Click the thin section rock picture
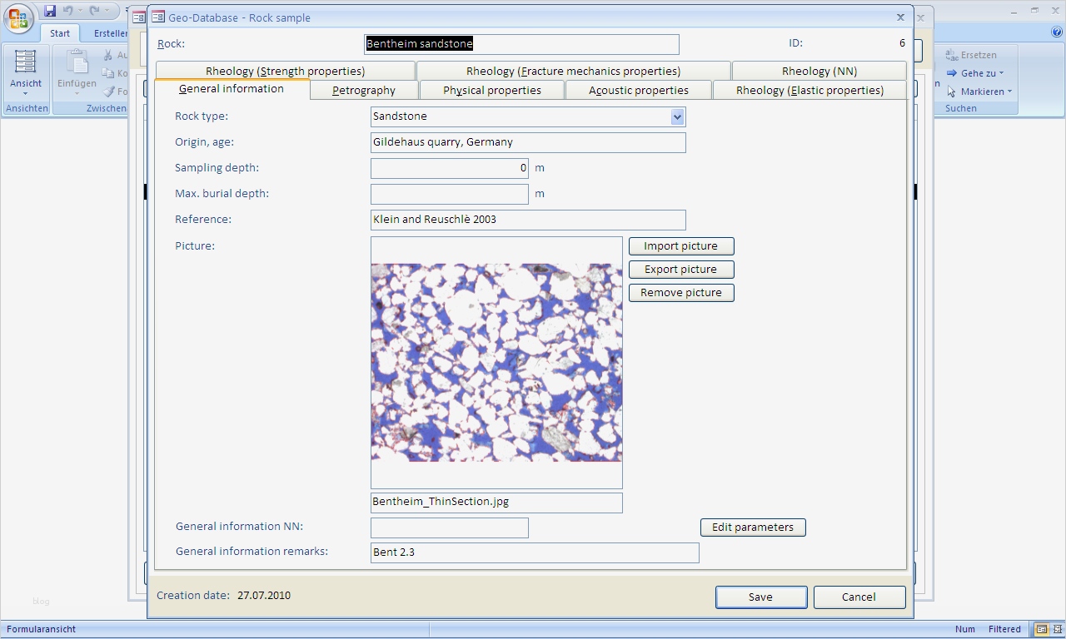The image size is (1066, 639). tap(496, 363)
